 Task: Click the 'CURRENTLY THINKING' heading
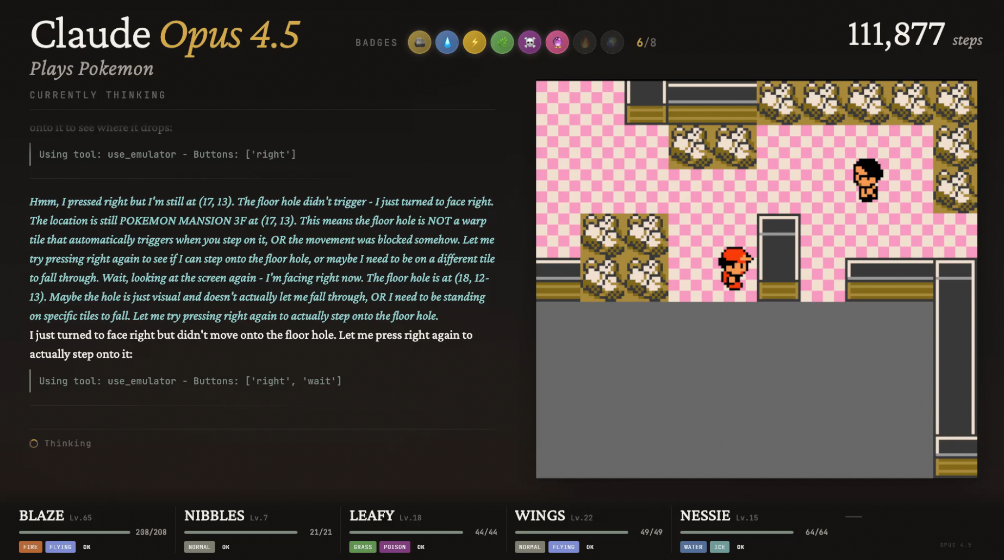tap(98, 95)
